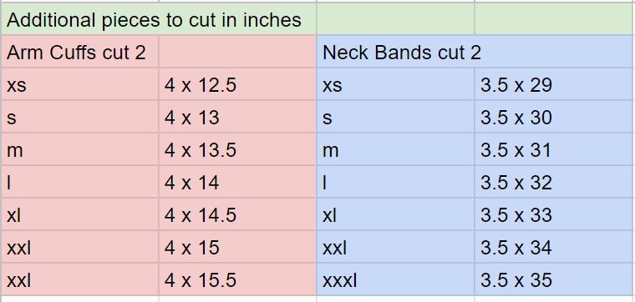The image size is (635, 302).
Task: Select the cell containing 4 x 15.5
Action: (237, 279)
